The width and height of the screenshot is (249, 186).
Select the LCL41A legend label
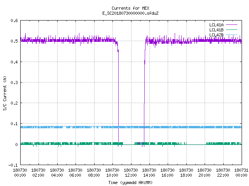(216, 25)
